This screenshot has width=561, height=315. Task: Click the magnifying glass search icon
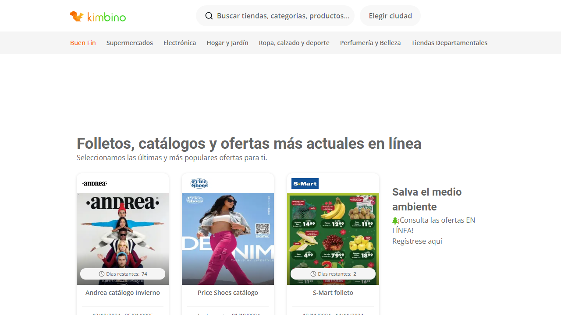(x=209, y=16)
